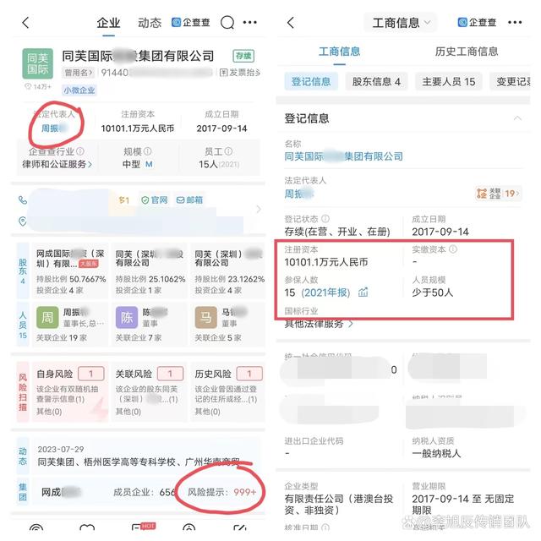Open 关联企业 19 badge
Image resolution: width=541 pixels, height=541 pixels.
click(498, 194)
